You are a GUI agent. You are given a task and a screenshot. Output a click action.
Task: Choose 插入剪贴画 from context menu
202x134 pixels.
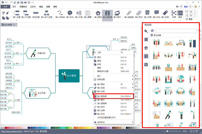113,96
